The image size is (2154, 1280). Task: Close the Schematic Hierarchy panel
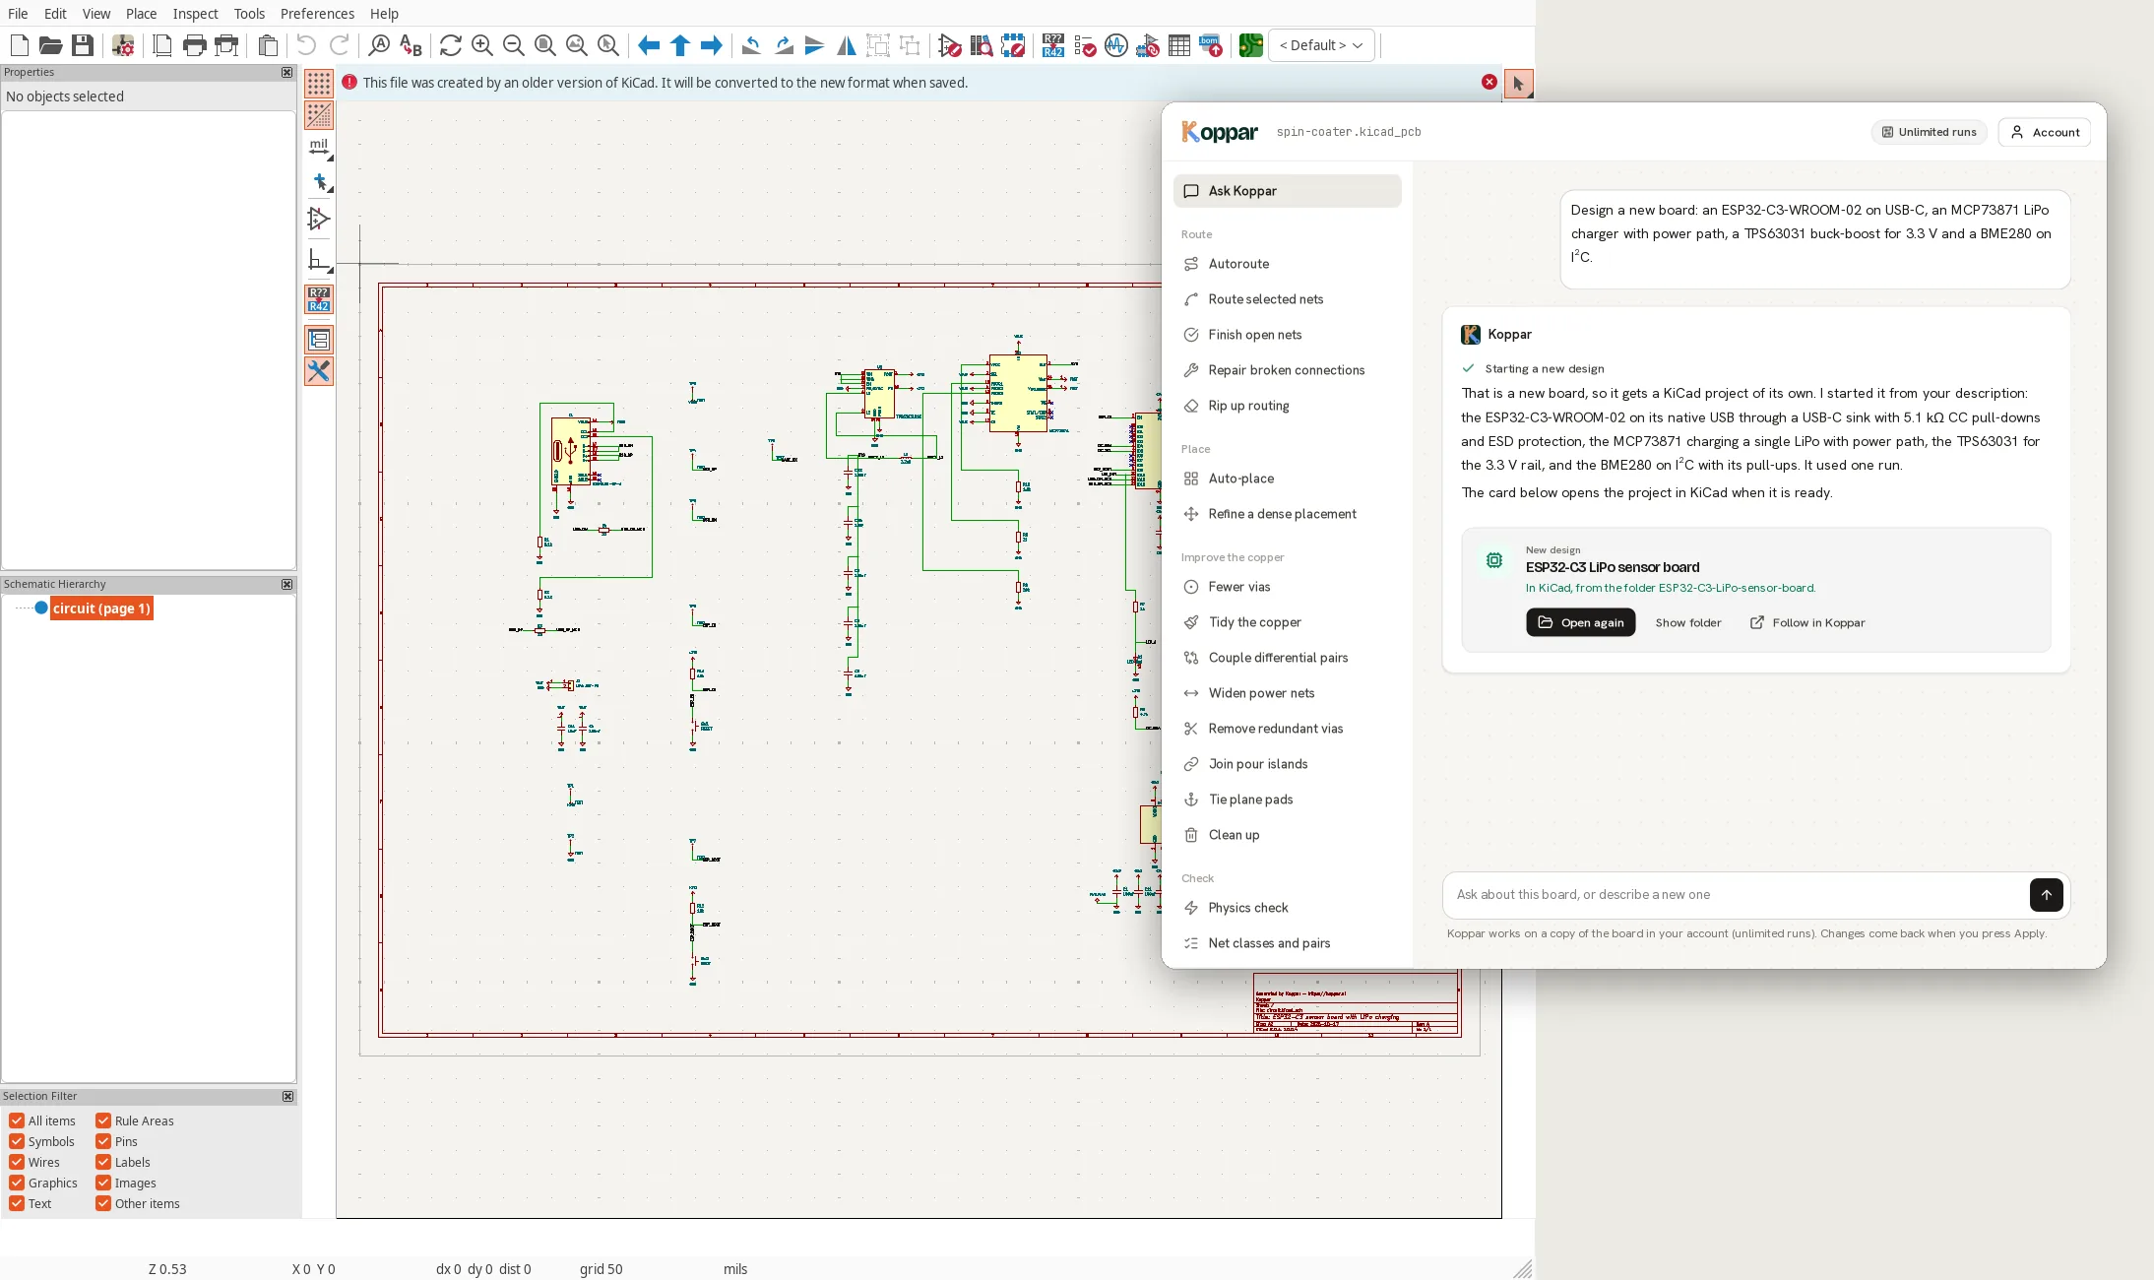coord(286,584)
